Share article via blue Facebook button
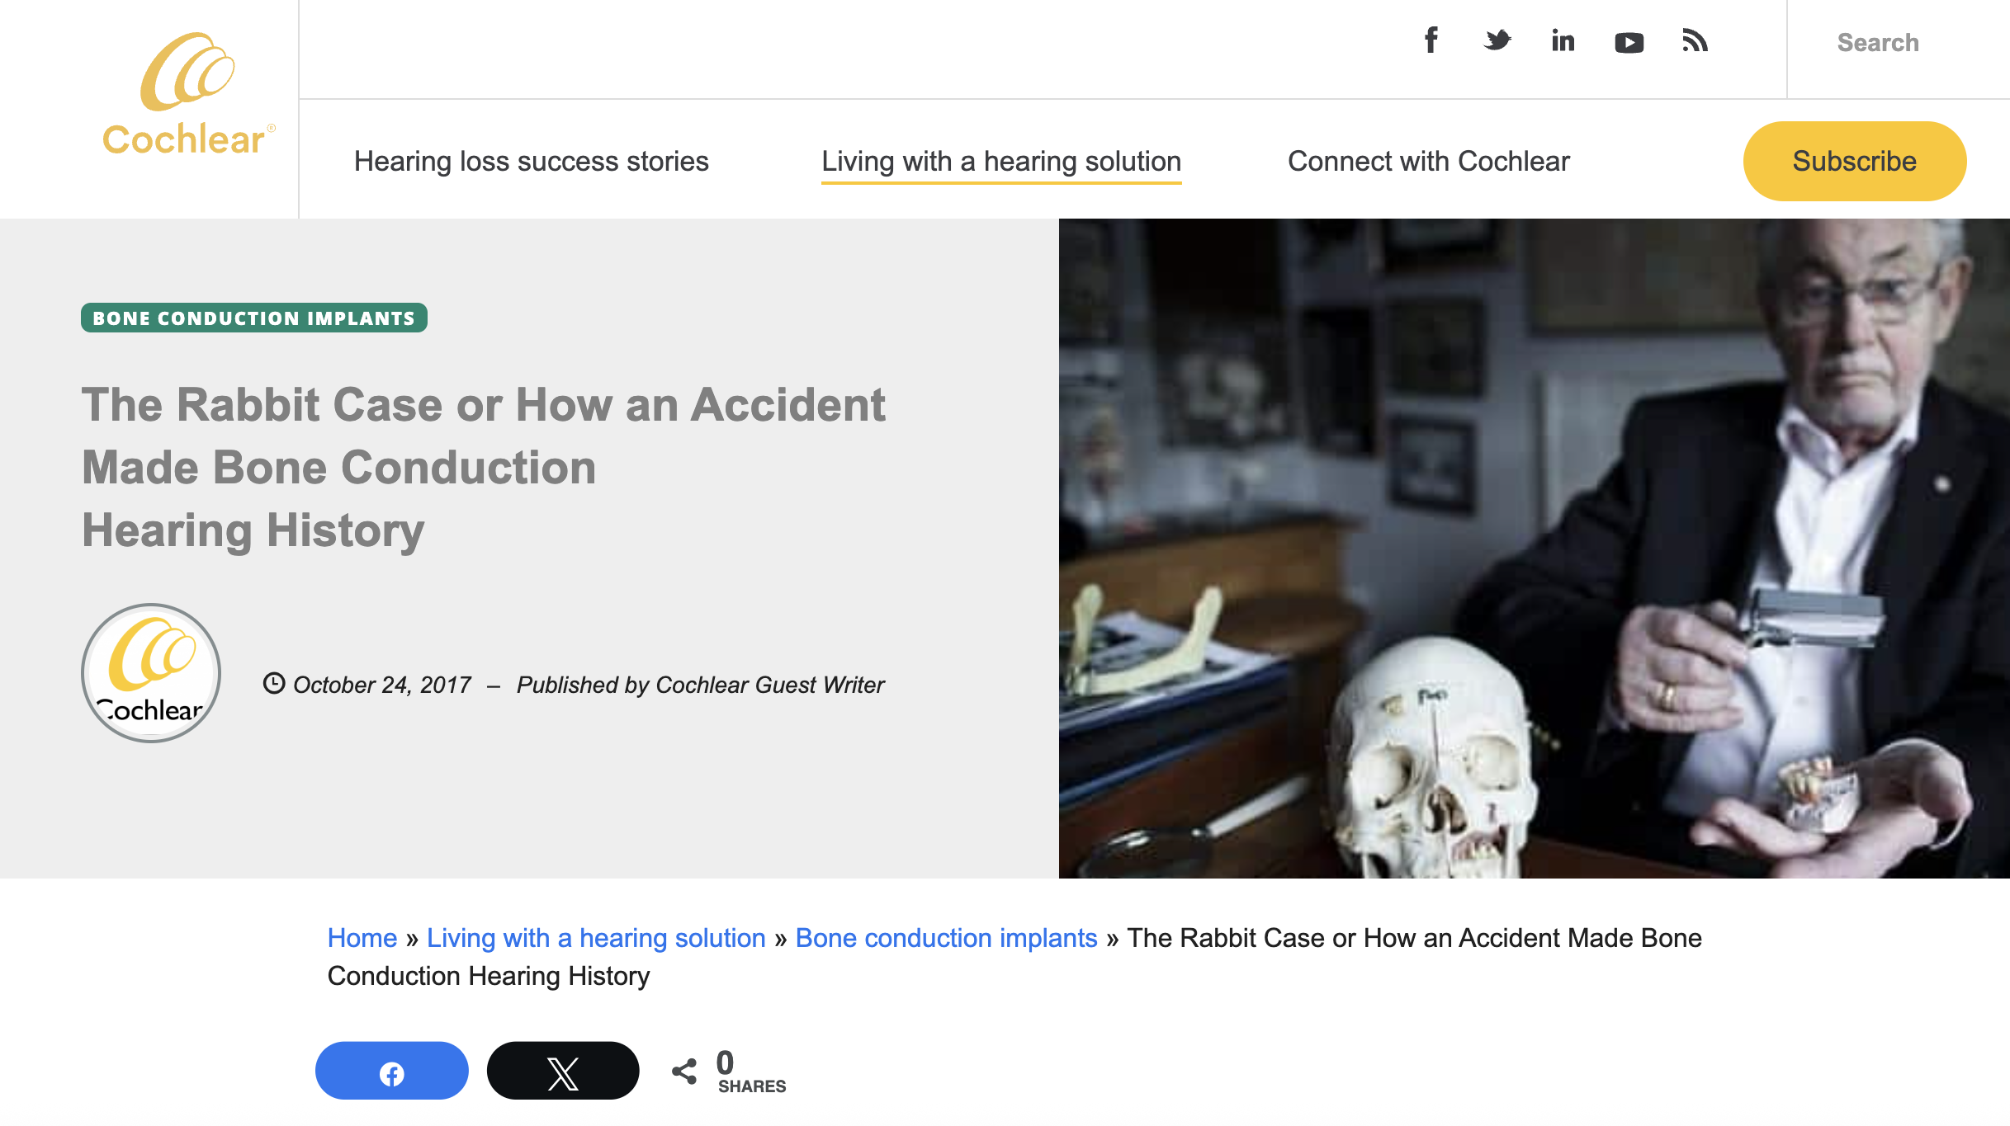 coord(391,1072)
